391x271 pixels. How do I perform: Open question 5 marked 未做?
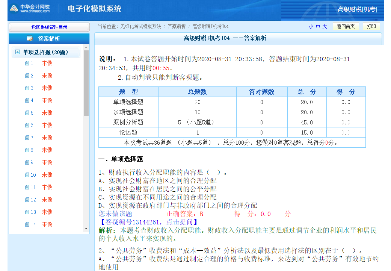tap(47, 113)
